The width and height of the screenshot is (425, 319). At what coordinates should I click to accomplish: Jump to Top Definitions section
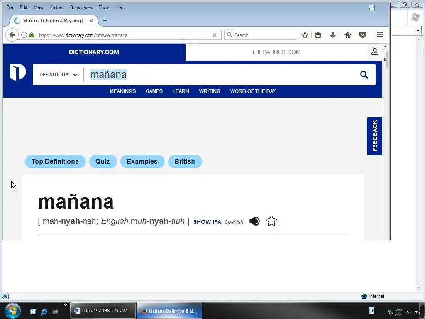point(55,162)
